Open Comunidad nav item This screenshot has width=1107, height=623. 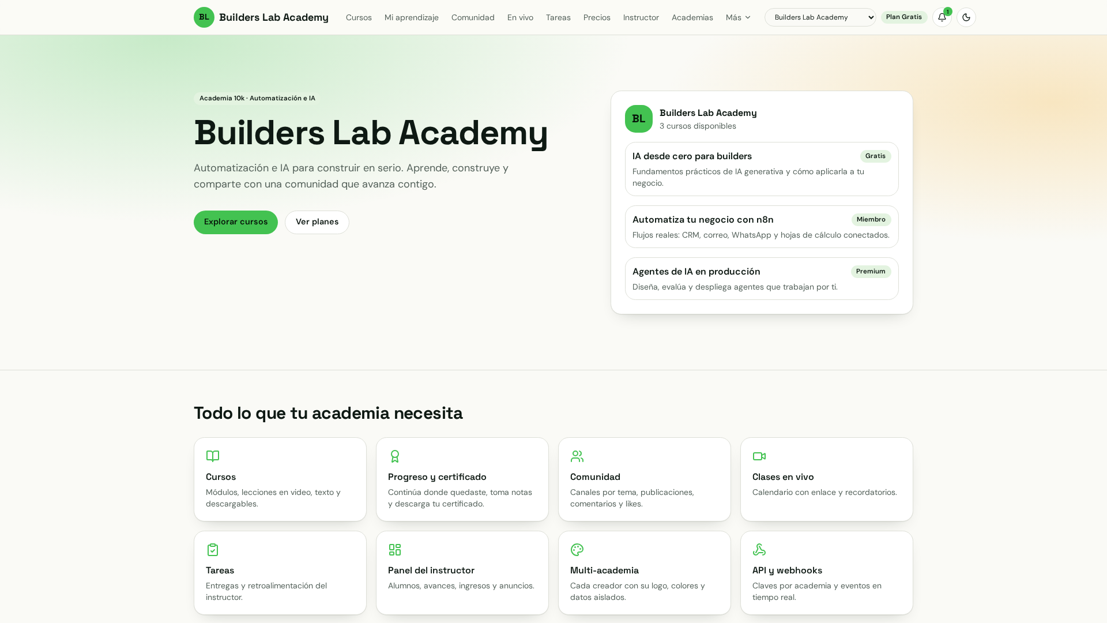tap(473, 17)
